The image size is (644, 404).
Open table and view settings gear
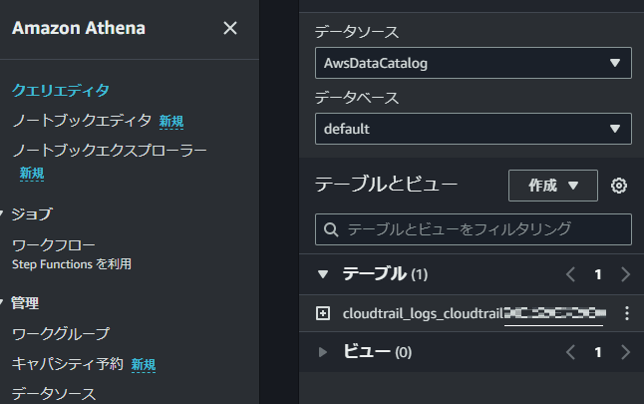point(618,186)
